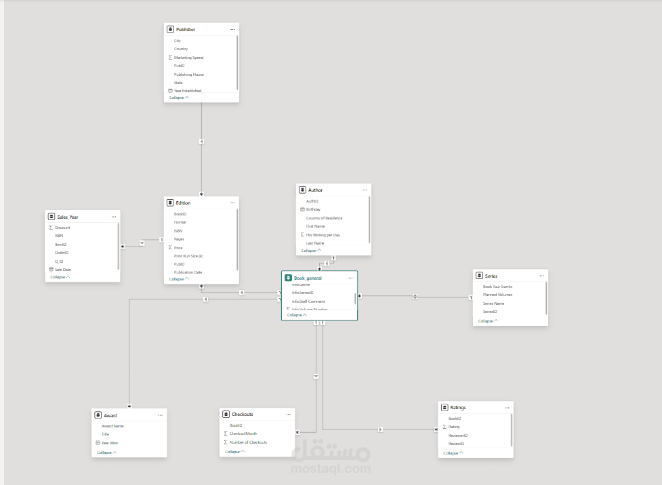Image resolution: width=662 pixels, height=485 pixels.
Task: Open Sales_Year table more options menu
Action: [114, 217]
